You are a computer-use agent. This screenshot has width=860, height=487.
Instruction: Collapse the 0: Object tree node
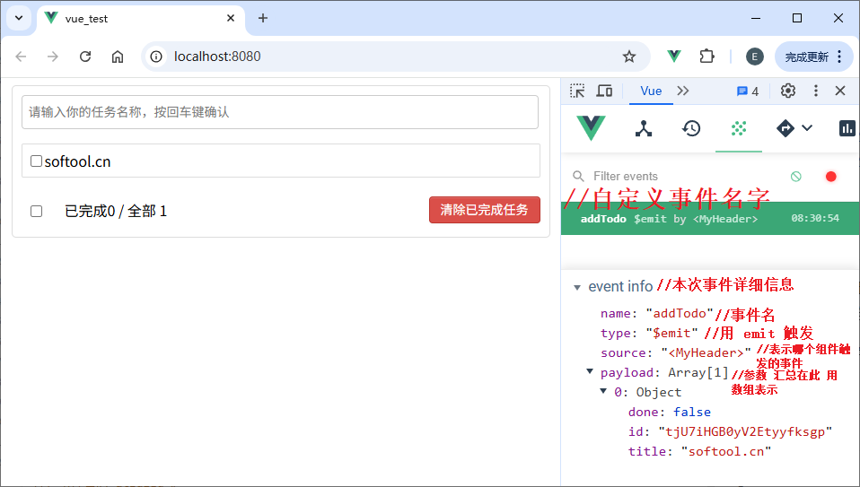pos(604,391)
